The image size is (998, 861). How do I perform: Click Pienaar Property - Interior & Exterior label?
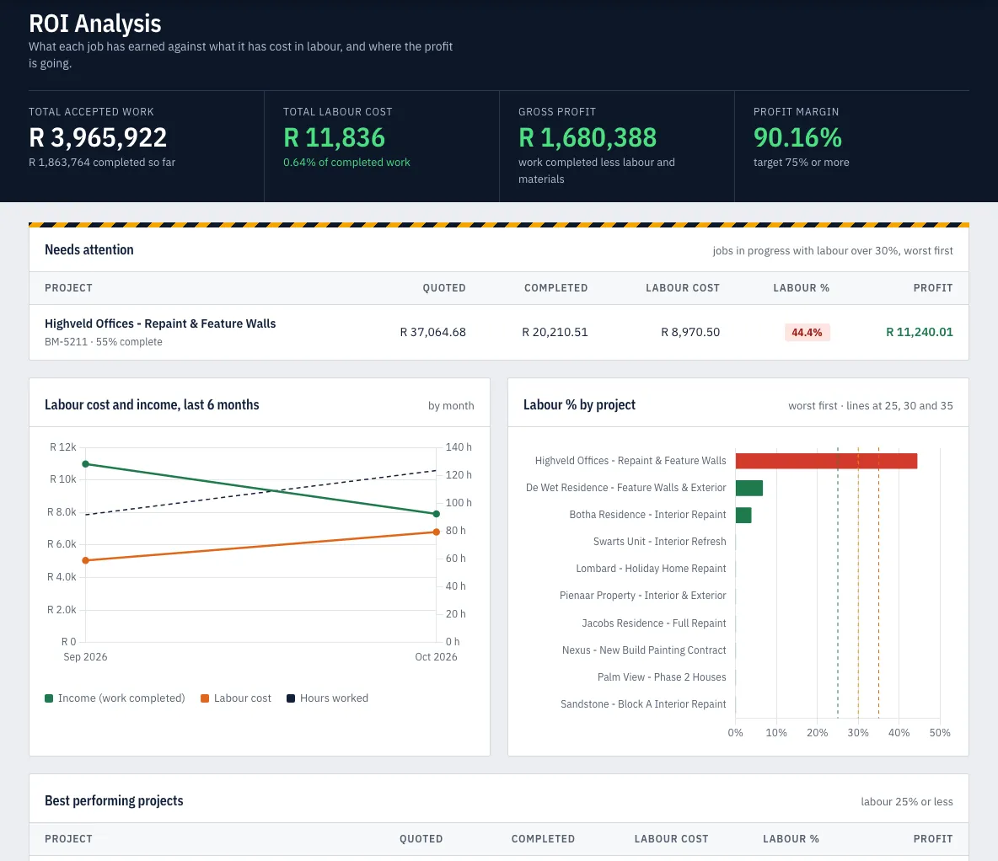pyautogui.click(x=642, y=596)
